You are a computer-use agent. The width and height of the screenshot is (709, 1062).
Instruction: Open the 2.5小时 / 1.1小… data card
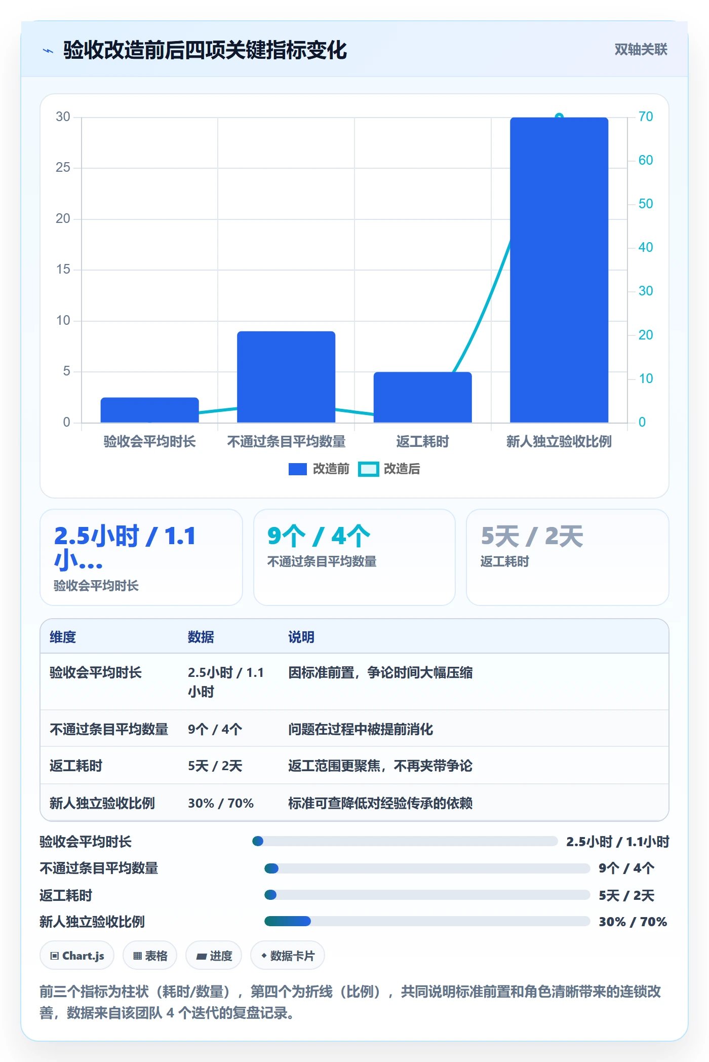pos(141,557)
